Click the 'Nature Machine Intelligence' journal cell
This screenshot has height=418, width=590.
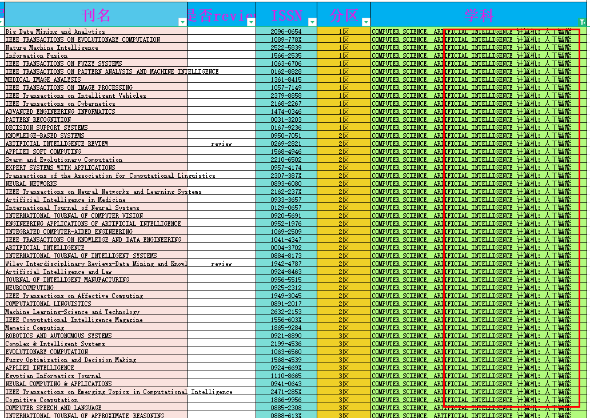click(95, 47)
